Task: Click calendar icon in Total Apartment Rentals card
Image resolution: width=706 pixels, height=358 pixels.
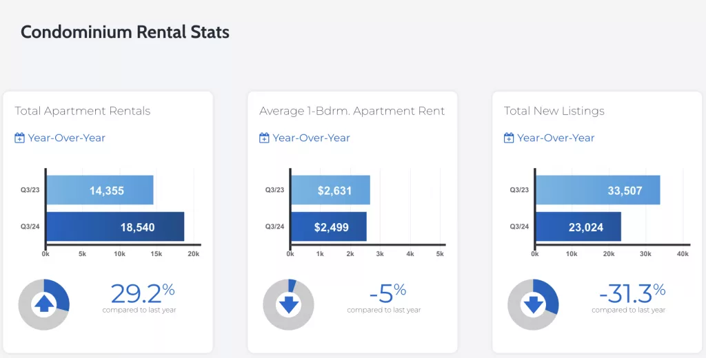Action: (20, 138)
